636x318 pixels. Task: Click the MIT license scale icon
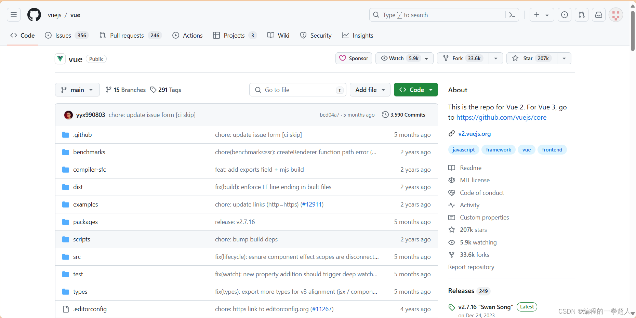pyautogui.click(x=452, y=180)
